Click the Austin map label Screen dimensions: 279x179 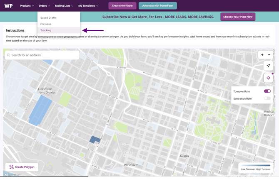[184, 156]
